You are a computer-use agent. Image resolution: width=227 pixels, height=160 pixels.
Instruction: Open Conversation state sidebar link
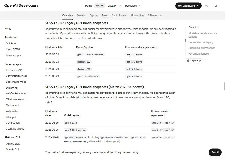[x=16, y=76]
